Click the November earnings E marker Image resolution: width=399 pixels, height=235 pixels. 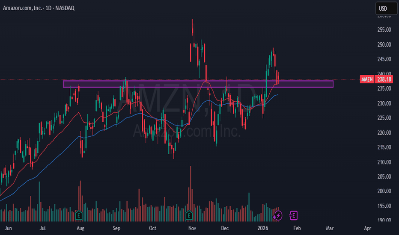click(189, 215)
